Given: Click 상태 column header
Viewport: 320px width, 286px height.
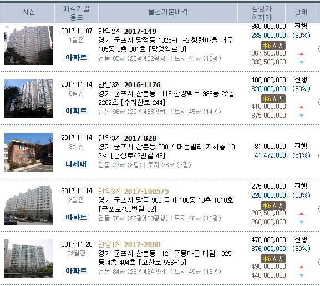Looking at the screenshot, I should pos(301,13).
